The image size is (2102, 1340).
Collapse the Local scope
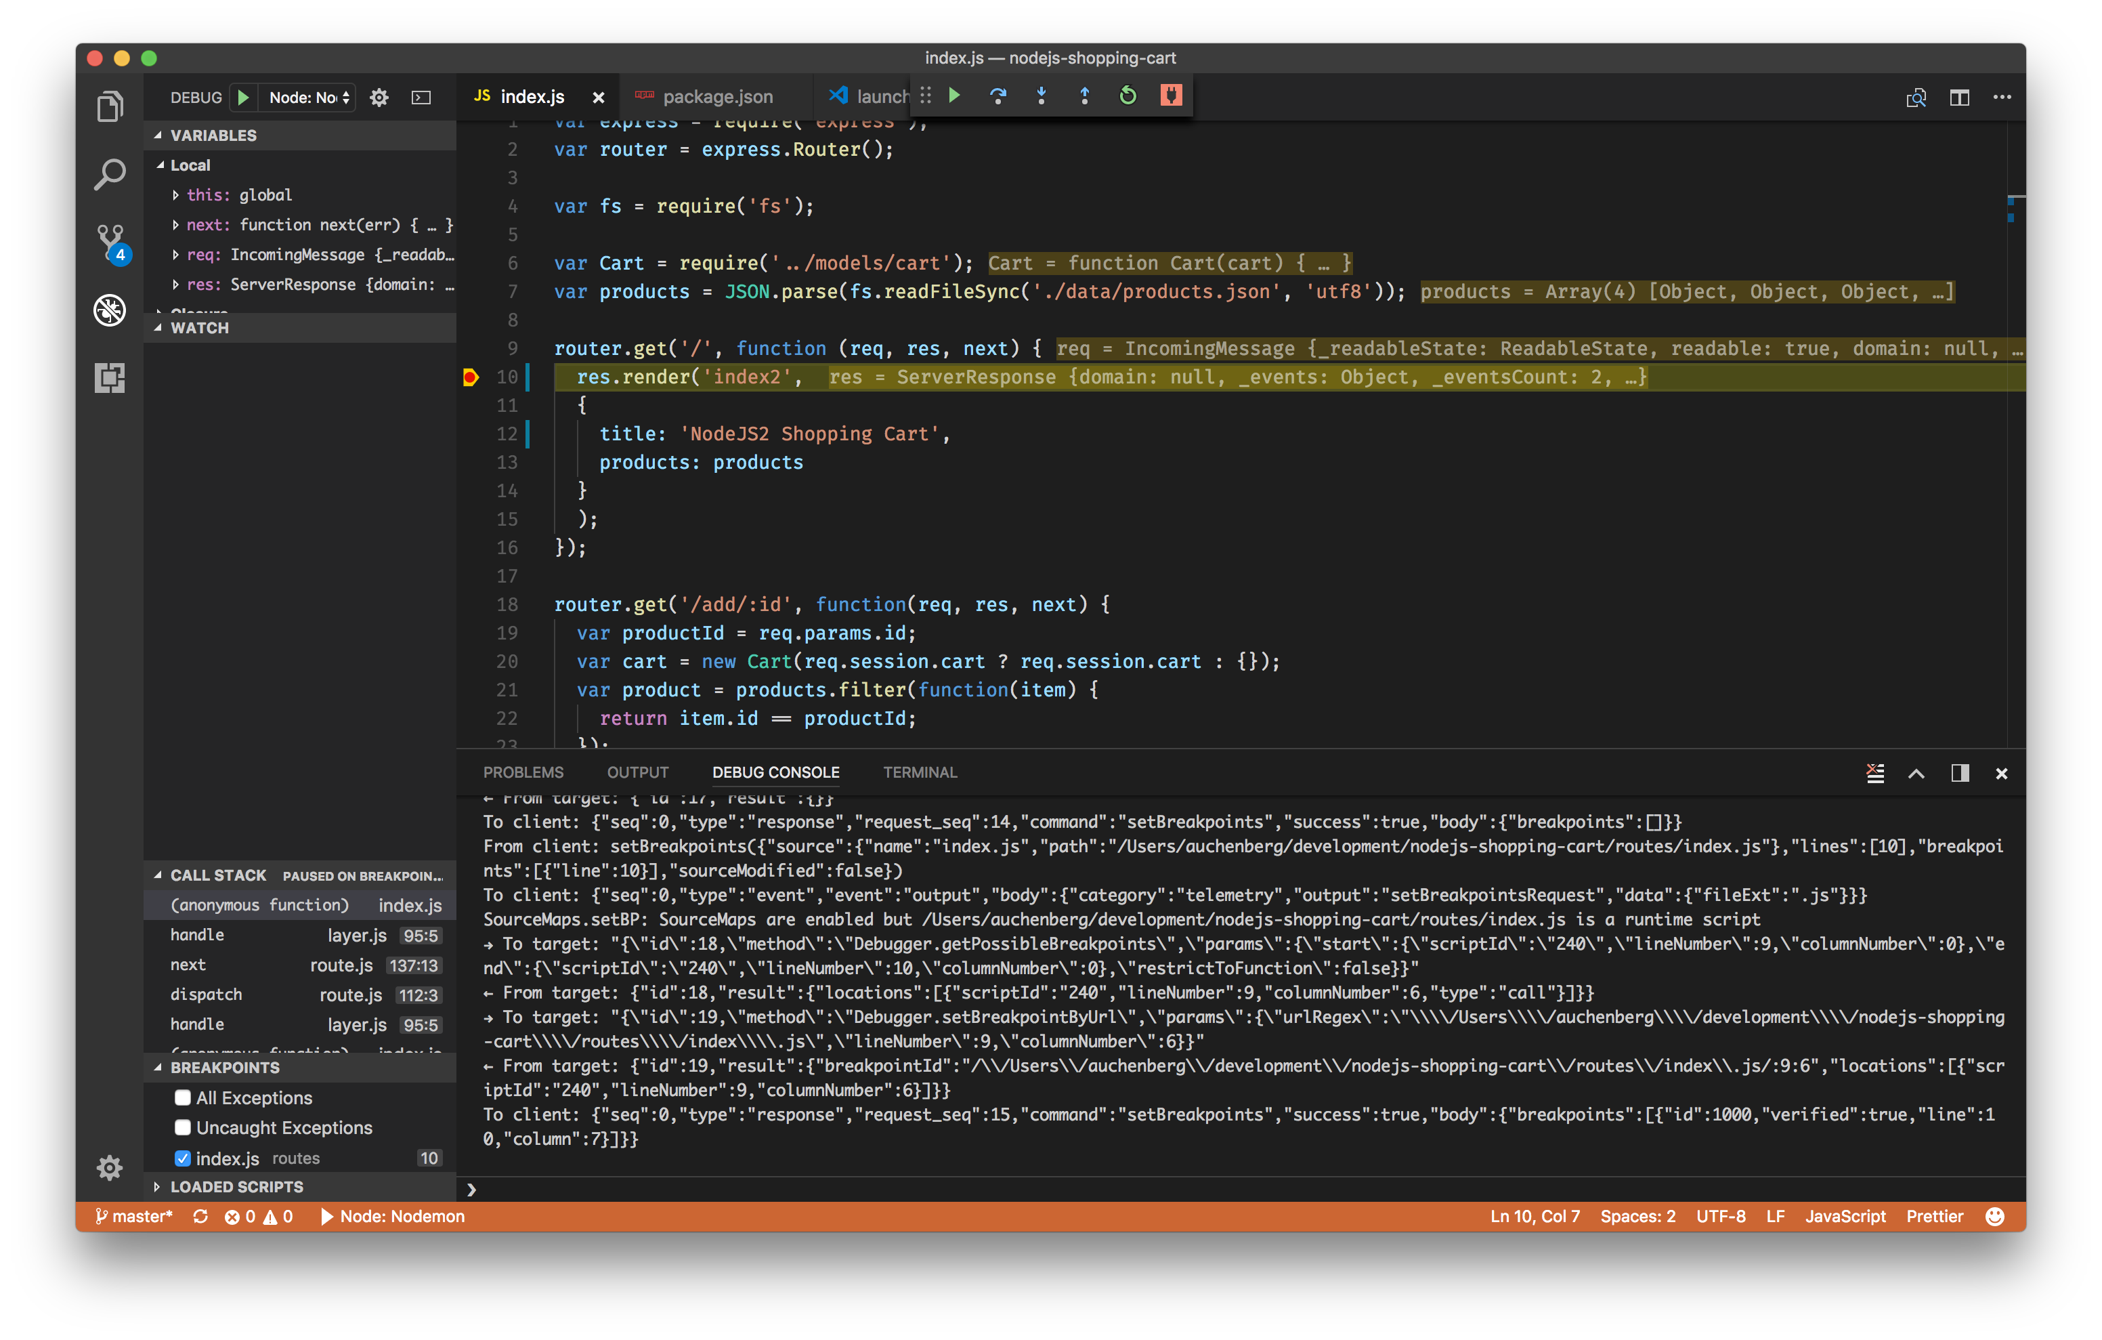click(299, 165)
